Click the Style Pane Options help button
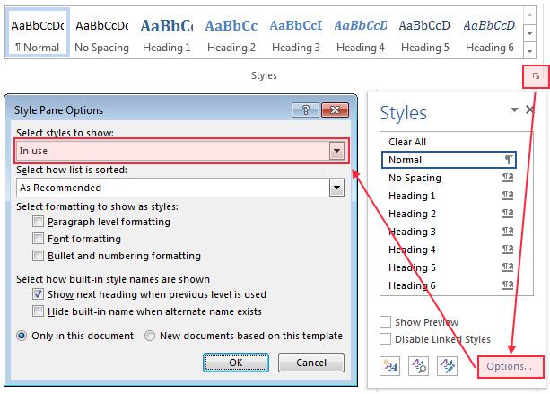550x394 pixels. pyautogui.click(x=306, y=109)
